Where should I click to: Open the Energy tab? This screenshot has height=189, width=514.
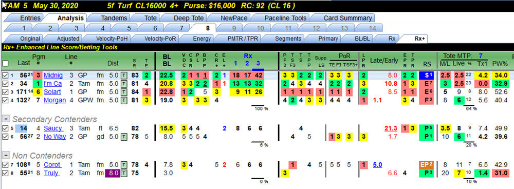[x=201, y=39]
